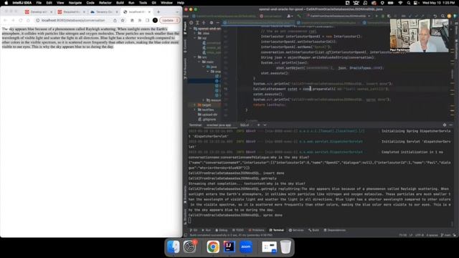Image resolution: width=459 pixels, height=258 pixels.
Task: Click the cstmt.execute() code line
Action: point(268,94)
